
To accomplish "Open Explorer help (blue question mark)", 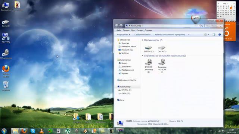I will (x=220, y=35).
